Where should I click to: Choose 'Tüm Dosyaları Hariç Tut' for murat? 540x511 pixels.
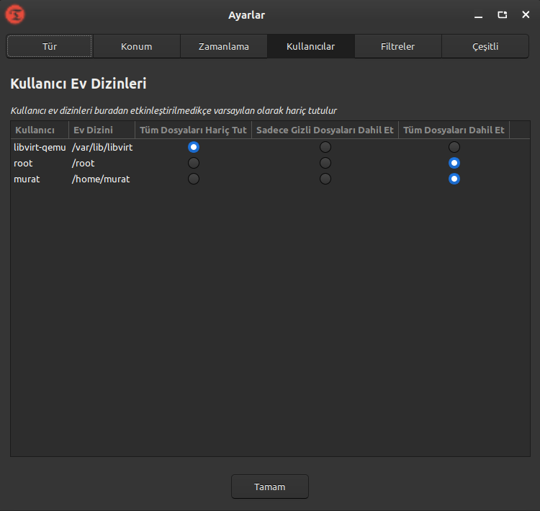click(x=193, y=179)
